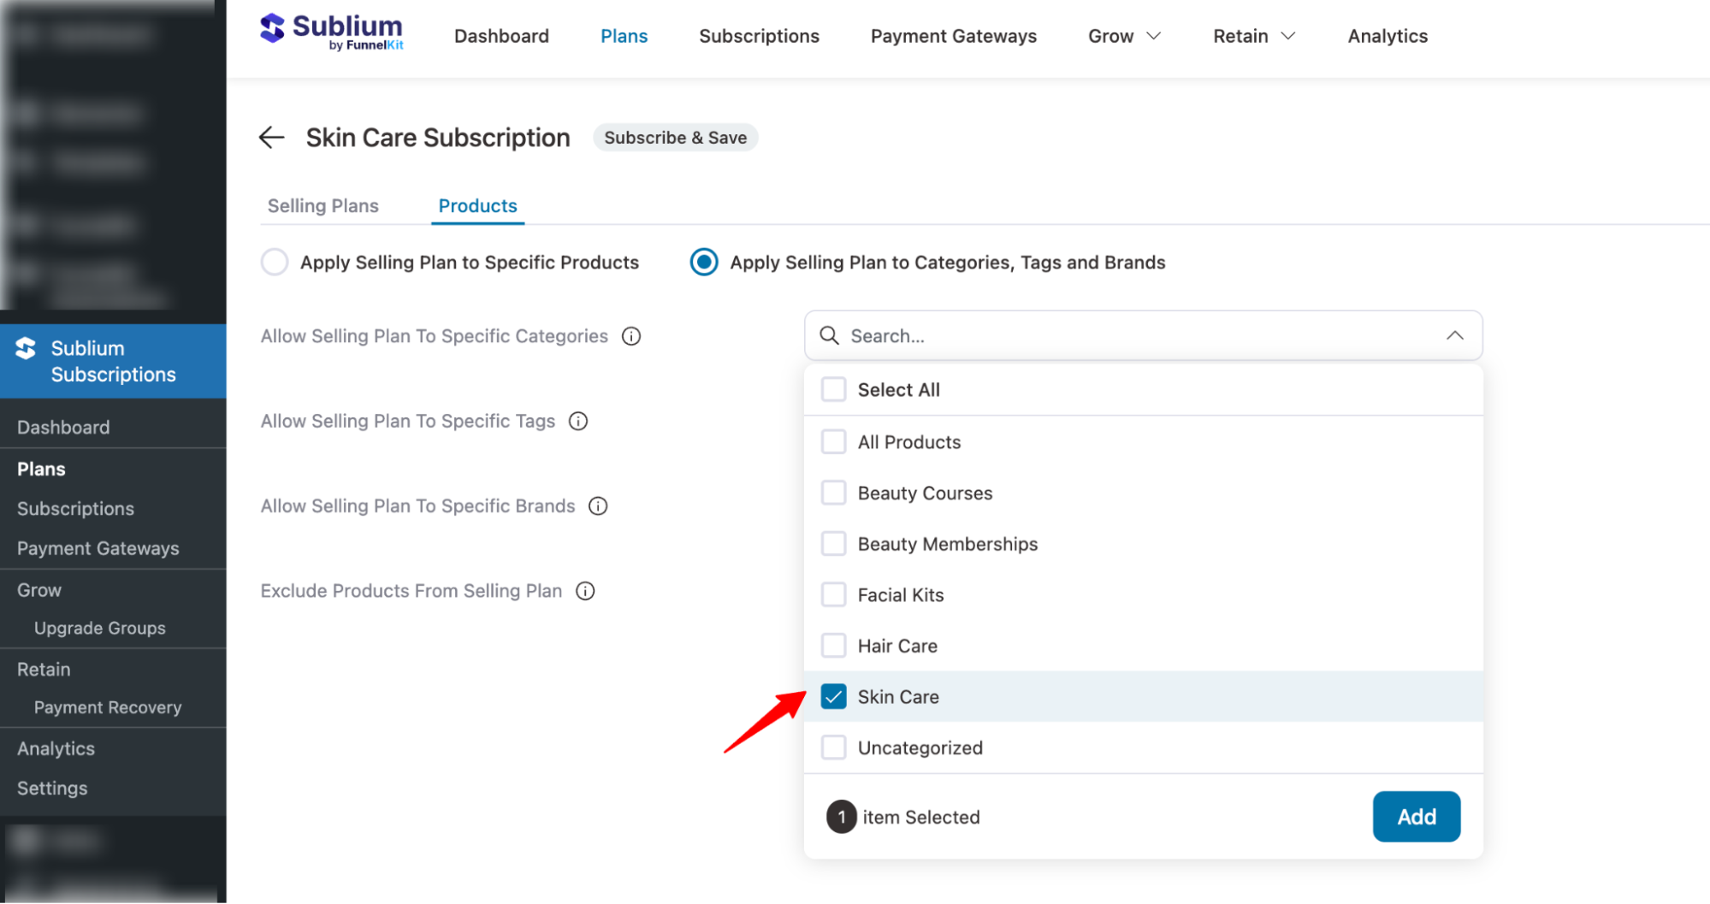Switch to the Selling Plans tab
Screen dimensions: 1710x904
(x=322, y=205)
